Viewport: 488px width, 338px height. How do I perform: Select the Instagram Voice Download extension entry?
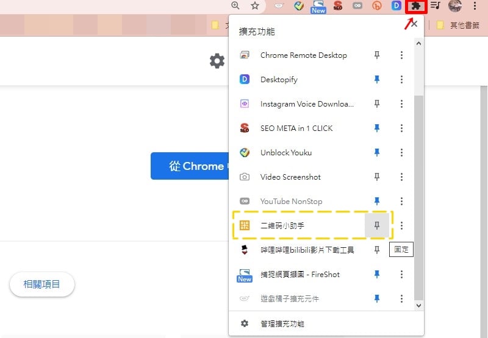(x=296, y=104)
